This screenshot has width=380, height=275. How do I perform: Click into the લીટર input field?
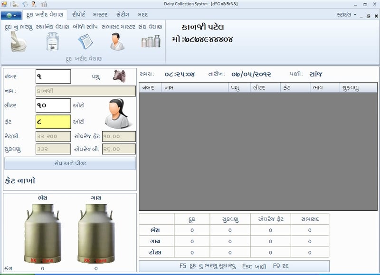click(53, 105)
